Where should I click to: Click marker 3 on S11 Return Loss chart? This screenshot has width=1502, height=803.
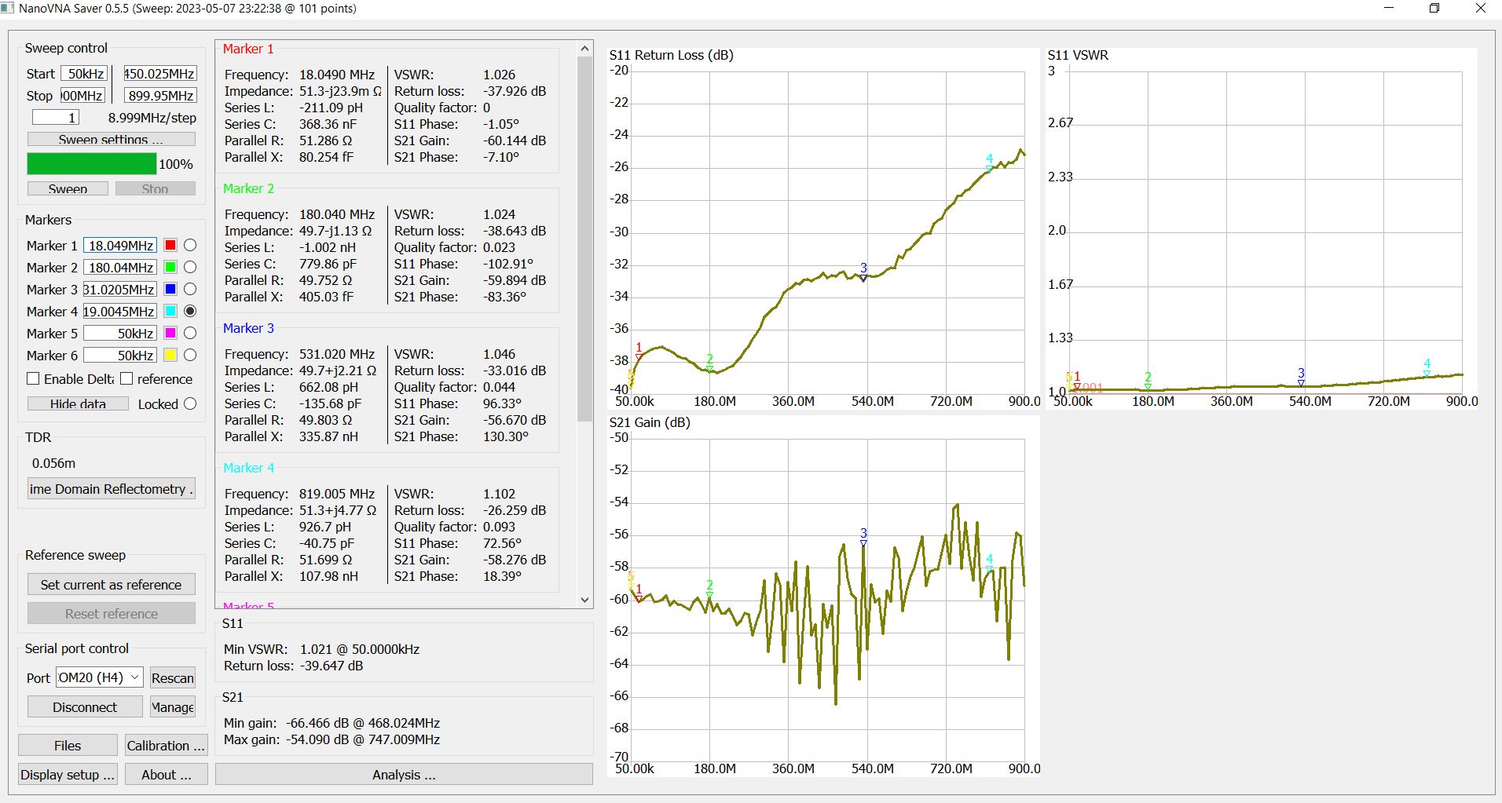click(x=863, y=276)
